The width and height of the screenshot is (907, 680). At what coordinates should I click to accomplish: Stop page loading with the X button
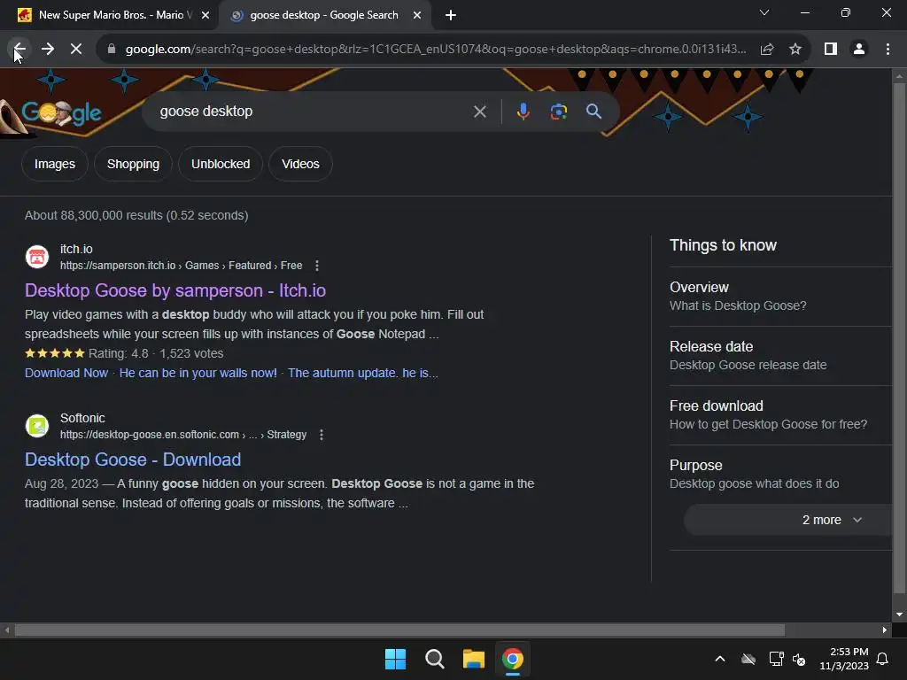pos(76,50)
